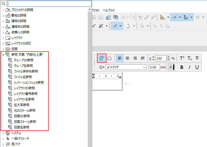Click the Insert Autotext icon
The height and width of the screenshot is (147, 207).
[102, 58]
